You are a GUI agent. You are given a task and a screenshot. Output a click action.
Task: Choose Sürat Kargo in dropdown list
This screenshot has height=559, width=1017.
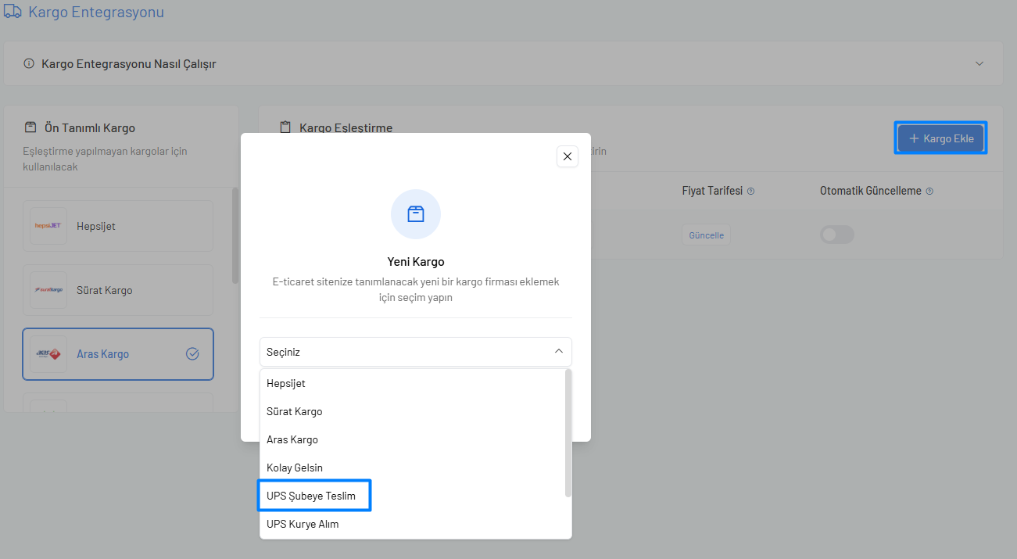click(412, 412)
